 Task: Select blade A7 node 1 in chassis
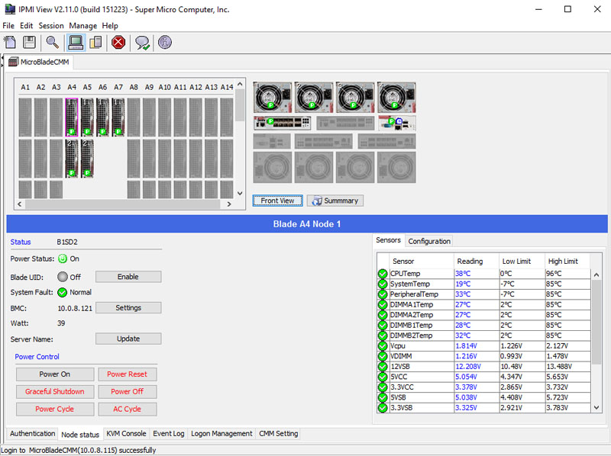(x=118, y=117)
